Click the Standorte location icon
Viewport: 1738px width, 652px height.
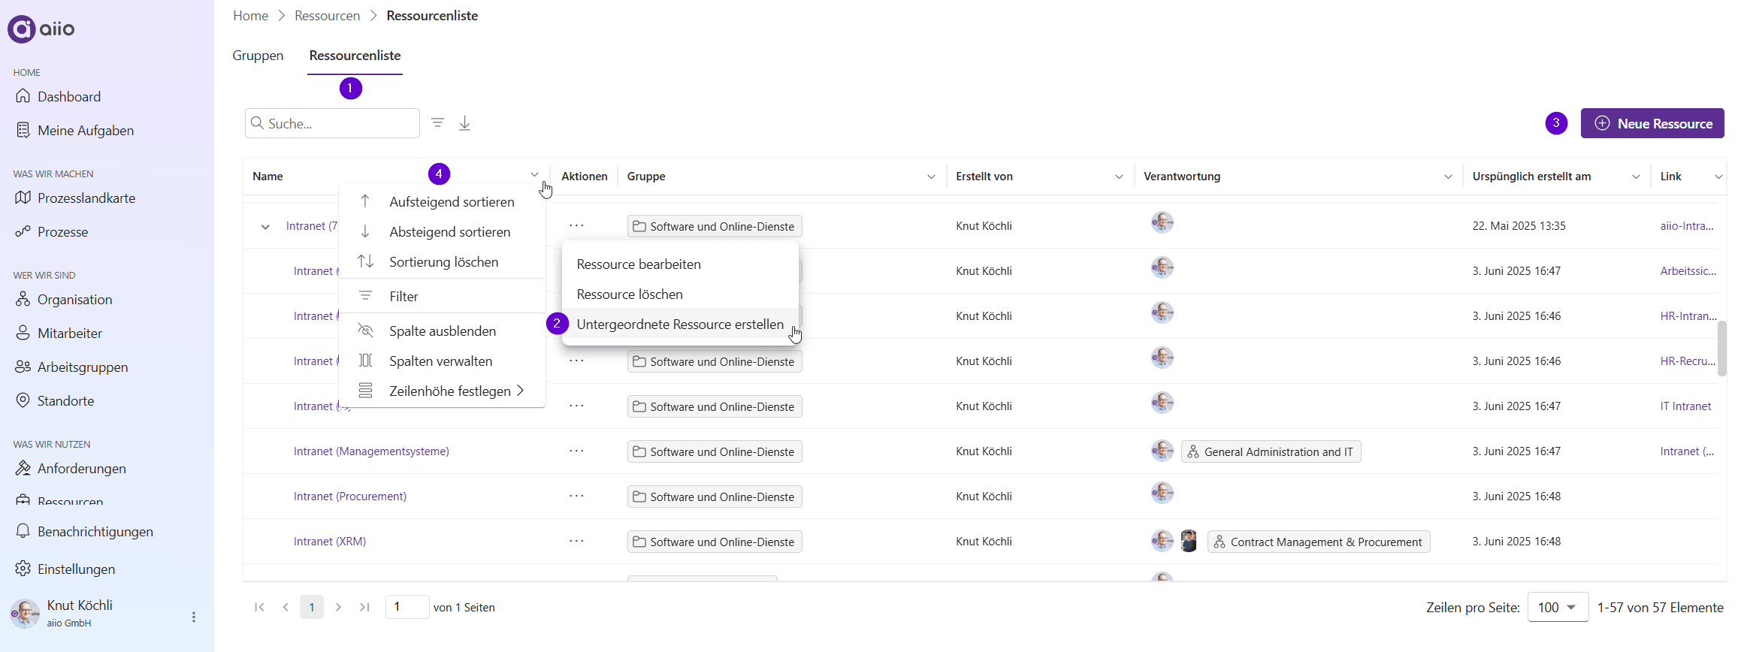[x=23, y=400]
